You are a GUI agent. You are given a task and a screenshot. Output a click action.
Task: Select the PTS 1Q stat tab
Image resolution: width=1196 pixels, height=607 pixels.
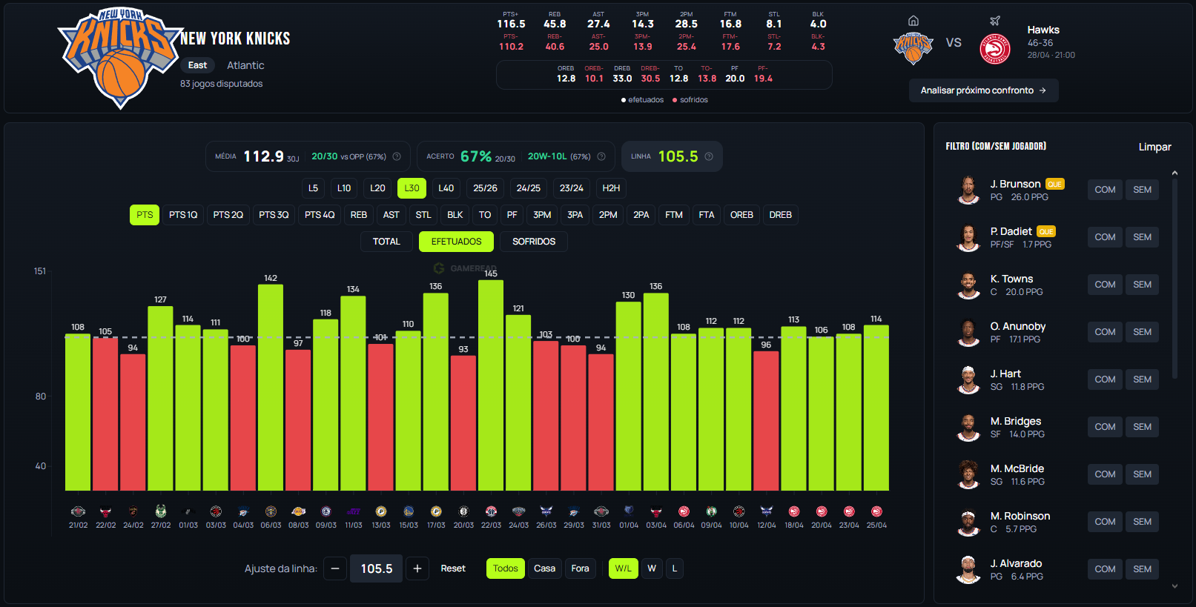click(183, 215)
